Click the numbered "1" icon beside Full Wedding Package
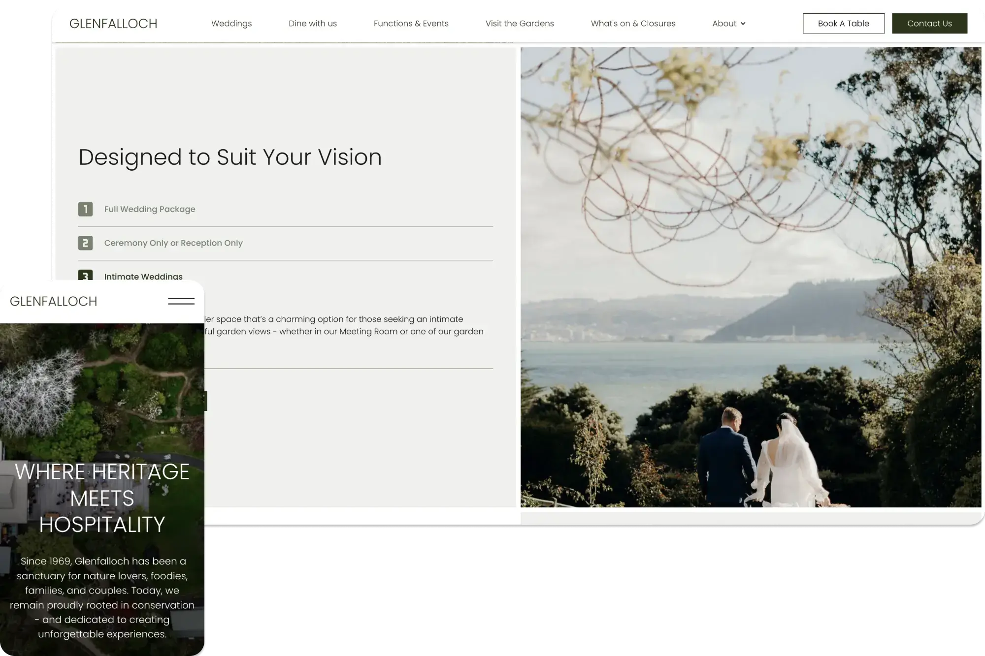 86,209
